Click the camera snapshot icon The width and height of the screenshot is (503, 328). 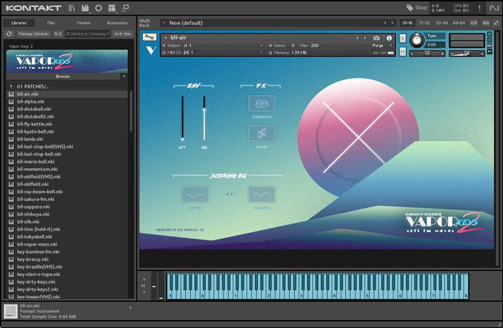click(376, 38)
